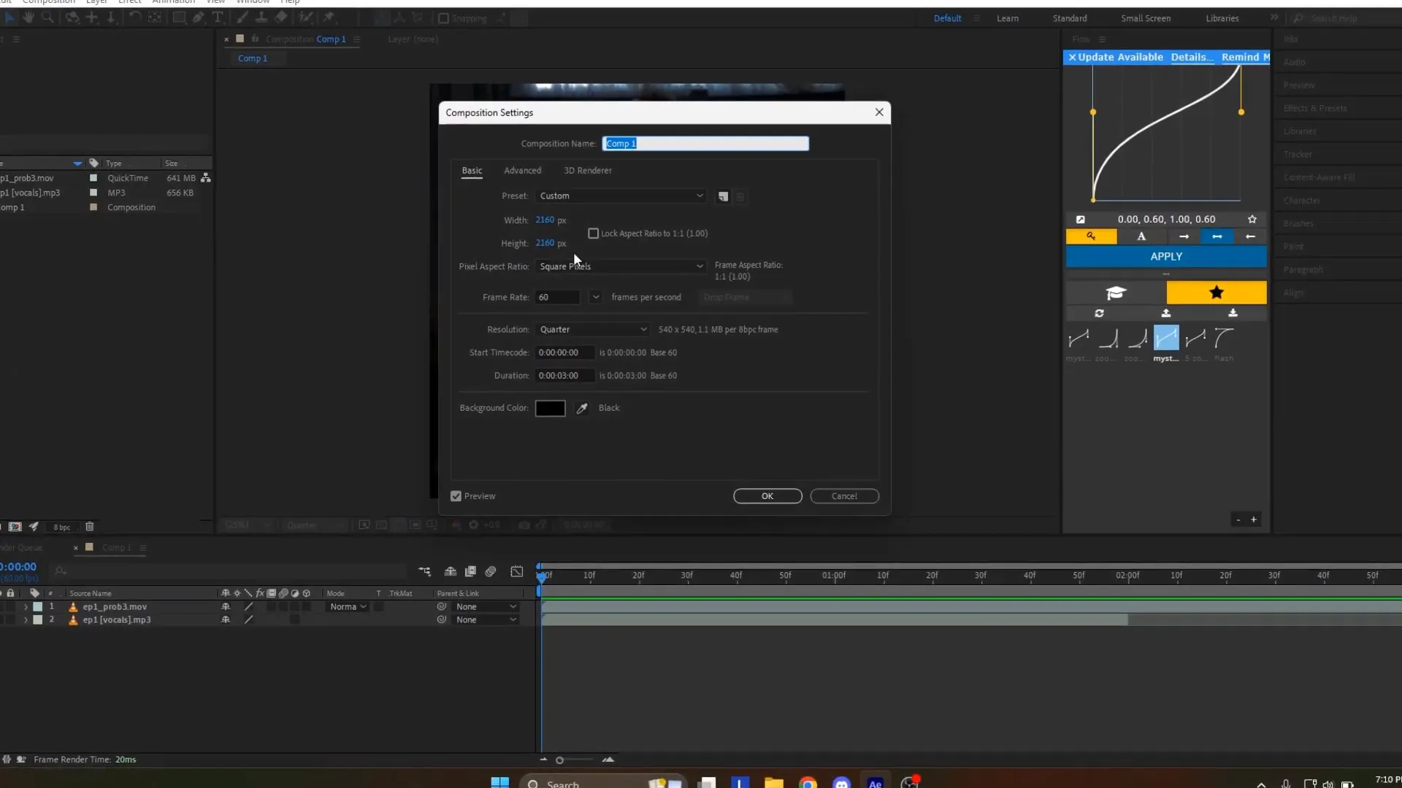Image resolution: width=1402 pixels, height=788 pixels.
Task: Toggle Lock Aspect Ratio checkbox
Action: point(593,233)
